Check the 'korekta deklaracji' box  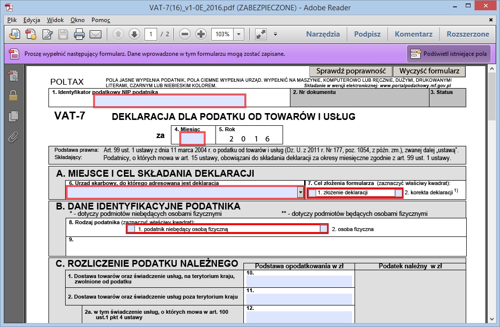point(399,193)
